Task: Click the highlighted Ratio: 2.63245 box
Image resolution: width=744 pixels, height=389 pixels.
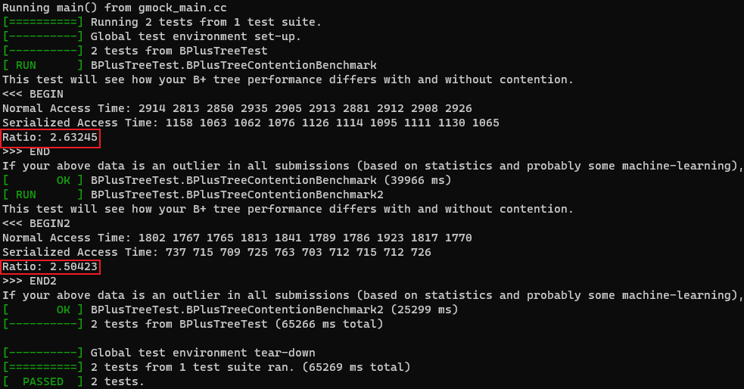Action: click(x=50, y=137)
